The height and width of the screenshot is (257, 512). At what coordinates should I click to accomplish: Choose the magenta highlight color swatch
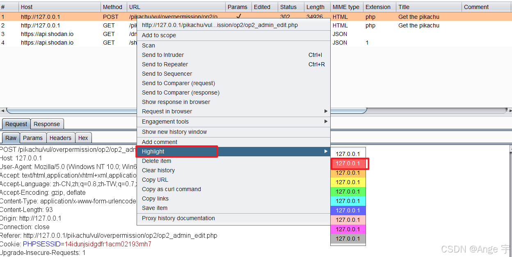[x=348, y=229]
